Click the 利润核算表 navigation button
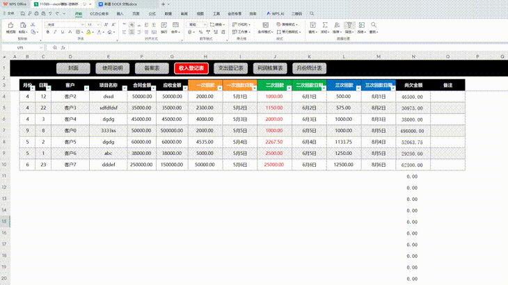Screen dimensions: 508x285 270,68
